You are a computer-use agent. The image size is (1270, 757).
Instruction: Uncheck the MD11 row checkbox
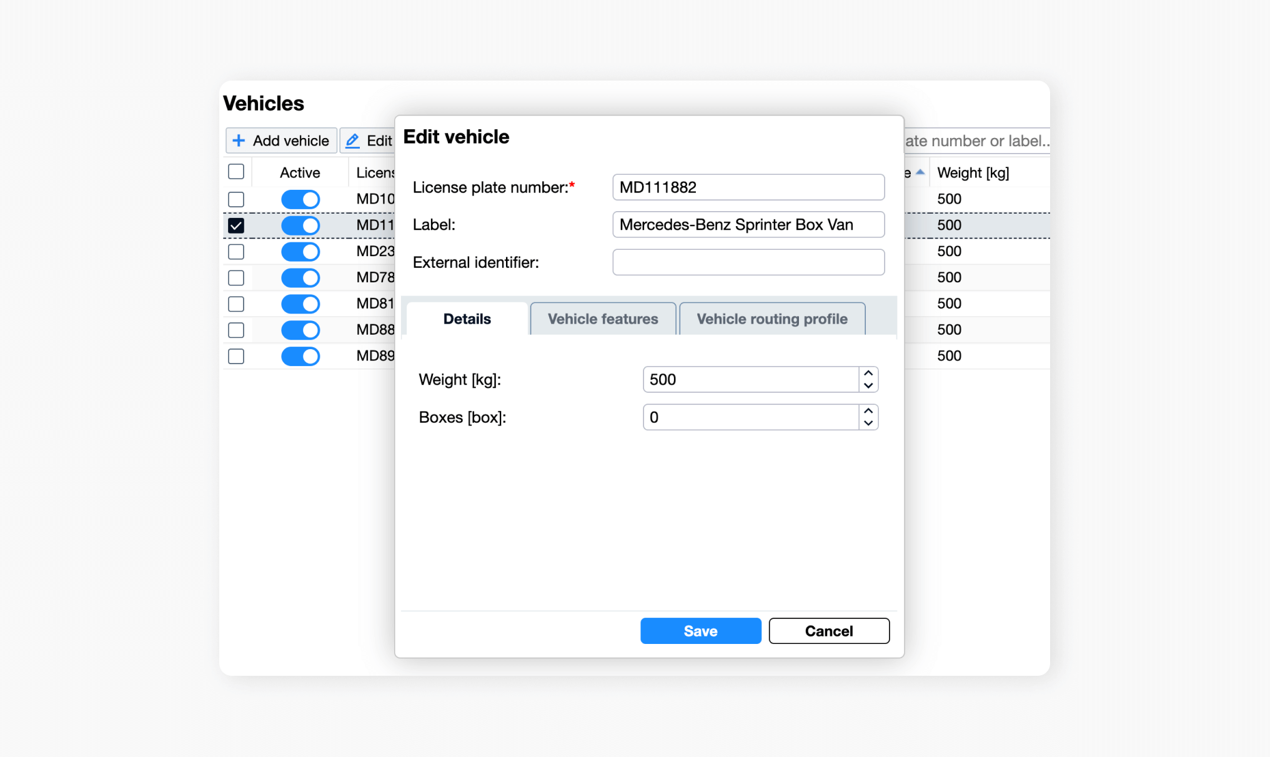pyautogui.click(x=236, y=225)
